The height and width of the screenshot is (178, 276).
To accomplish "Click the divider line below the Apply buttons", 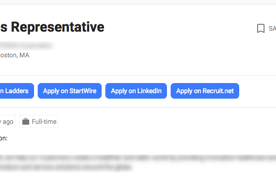I will pyautogui.click(x=138, y=107).
